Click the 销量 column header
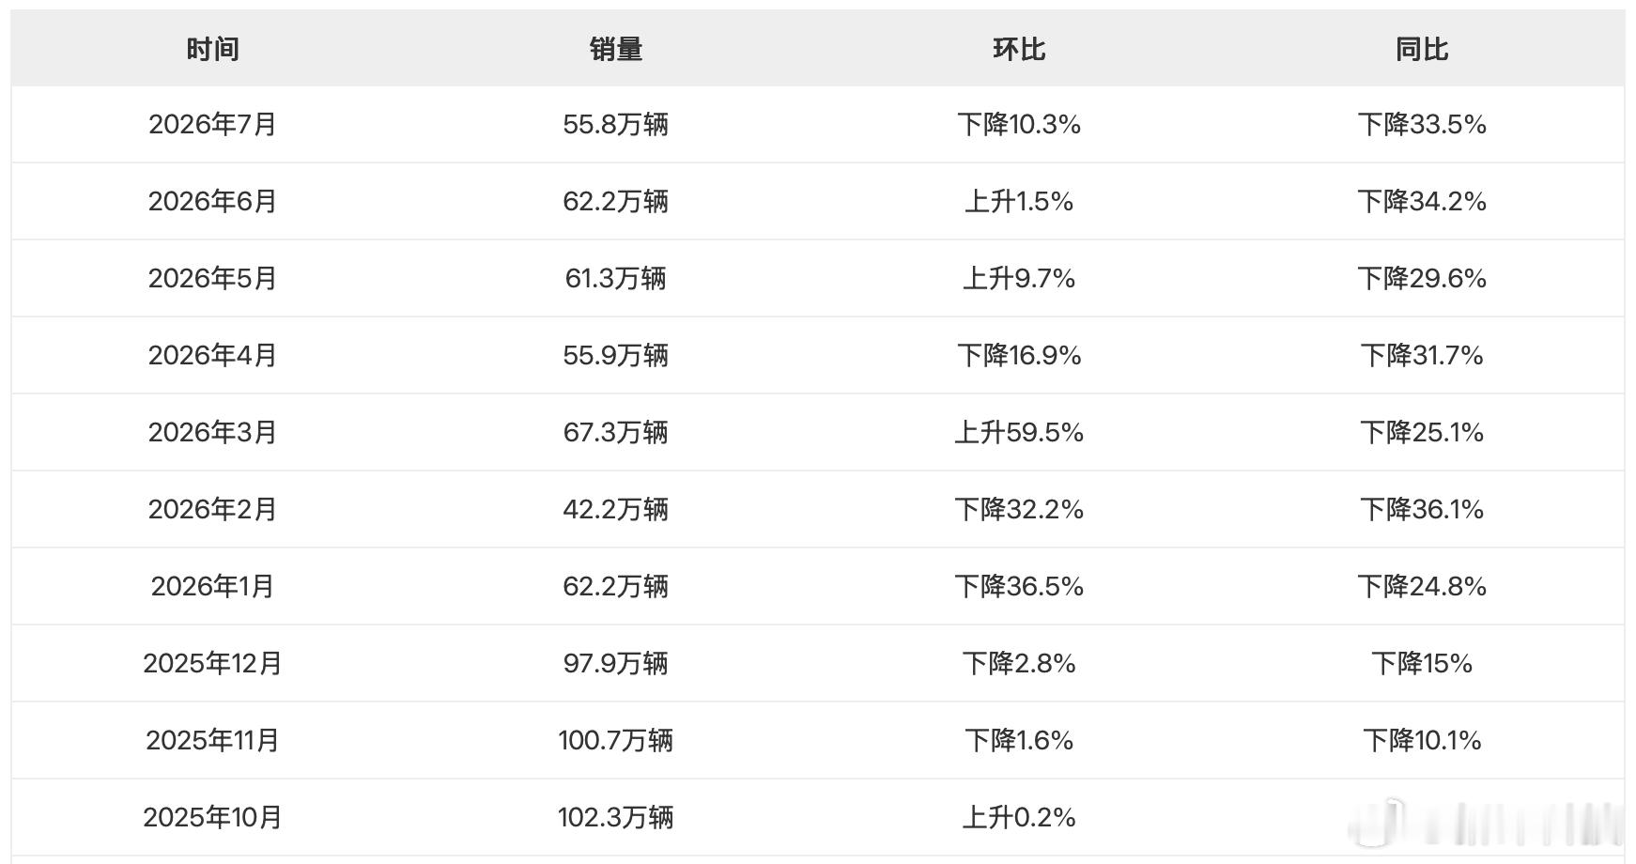Viewport: 1636px width, 864px height. pos(616,49)
